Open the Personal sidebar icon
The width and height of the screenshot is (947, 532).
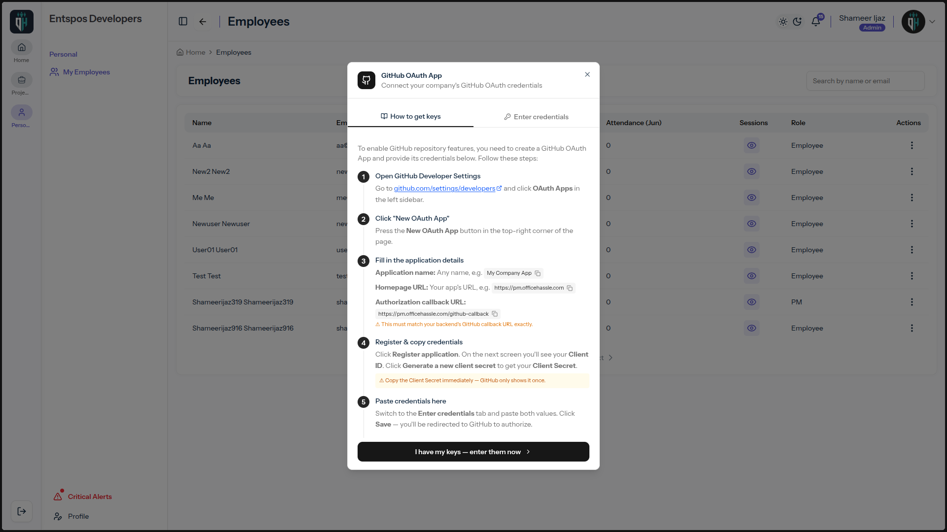click(21, 113)
